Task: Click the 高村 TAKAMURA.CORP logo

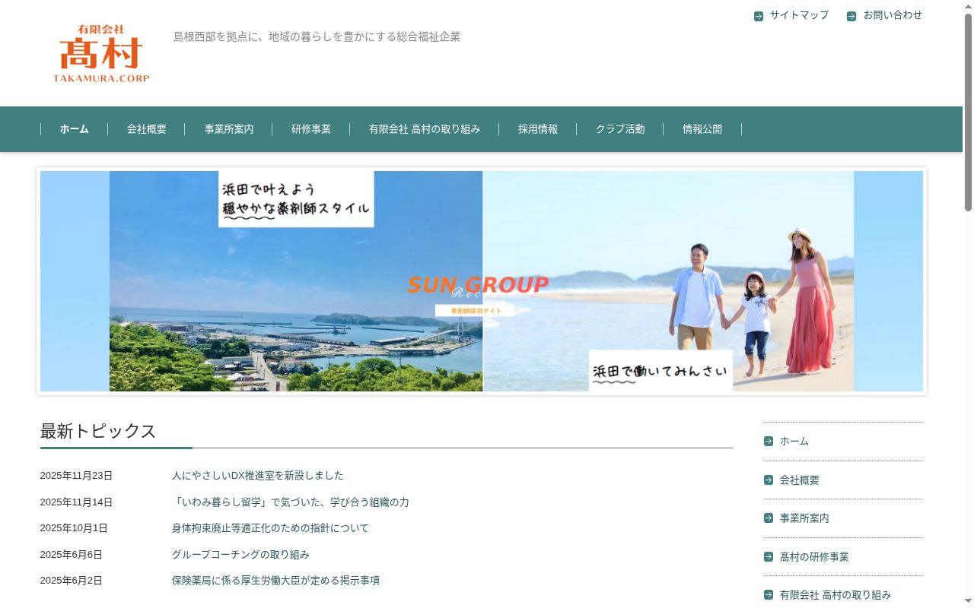Action: pyautogui.click(x=101, y=53)
